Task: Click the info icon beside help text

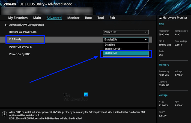Action: point(5,114)
